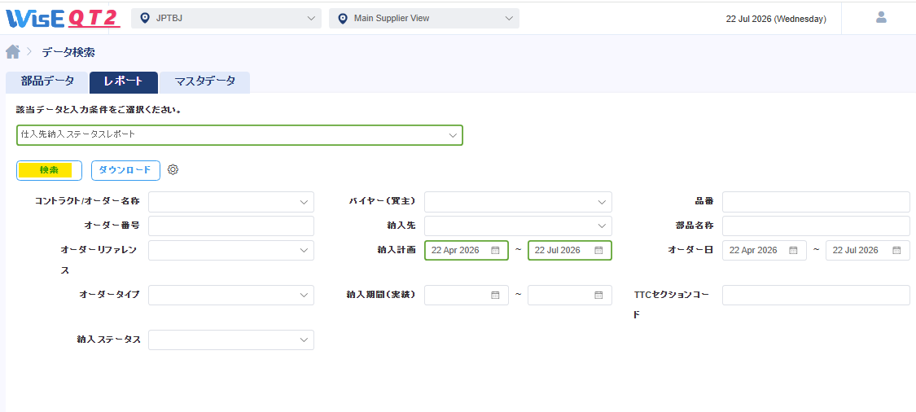916x412 pixels.
Task: Open the 納入ステータス dropdown
Action: coord(231,340)
